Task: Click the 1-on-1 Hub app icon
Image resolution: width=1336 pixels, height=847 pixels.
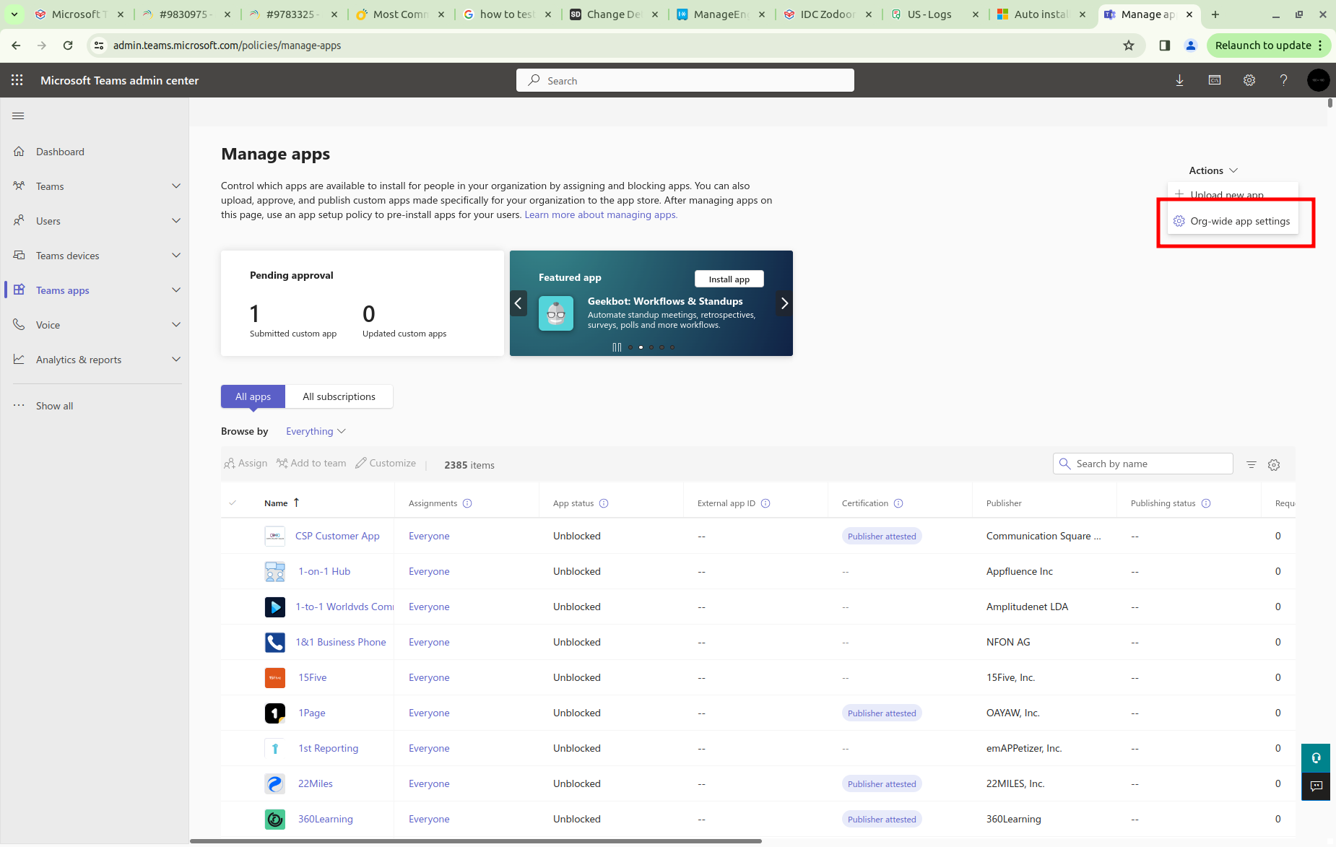Action: pyautogui.click(x=275, y=571)
